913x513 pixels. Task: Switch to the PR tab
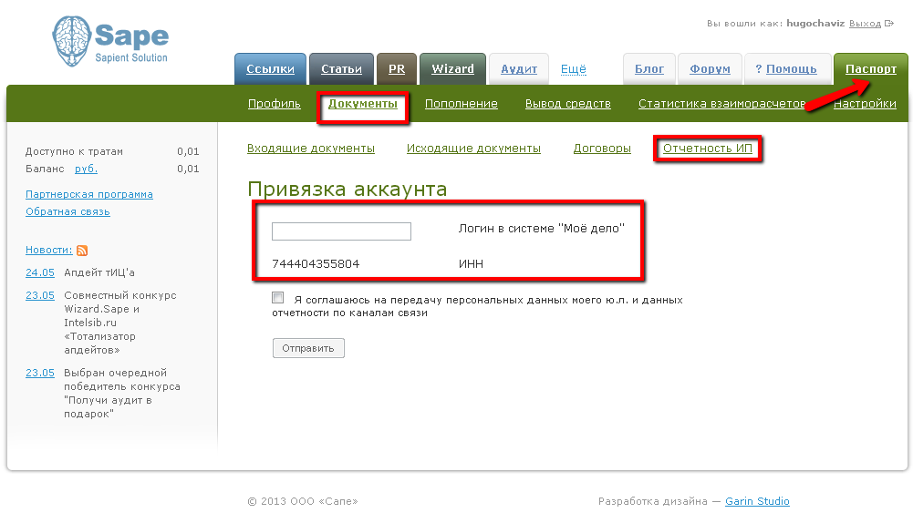click(397, 69)
